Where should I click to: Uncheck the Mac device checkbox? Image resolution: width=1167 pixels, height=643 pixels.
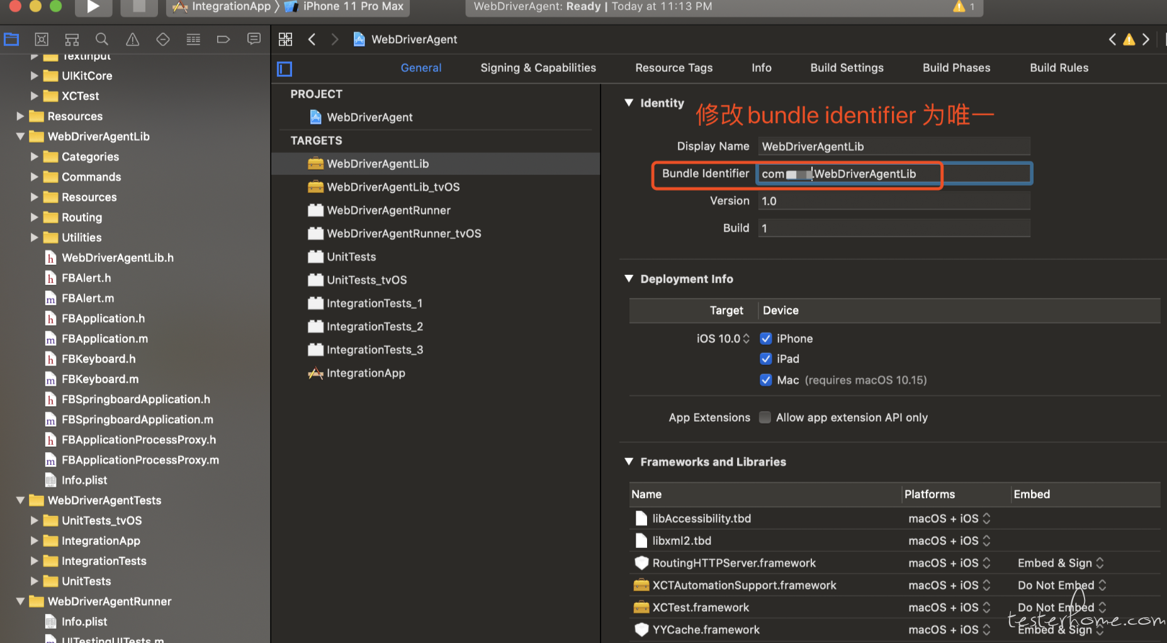point(765,380)
